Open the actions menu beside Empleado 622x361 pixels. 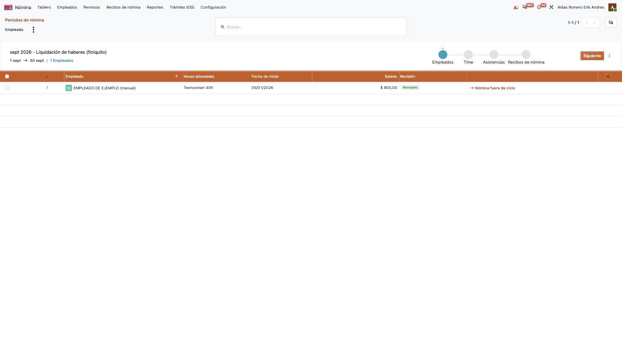tap(33, 30)
